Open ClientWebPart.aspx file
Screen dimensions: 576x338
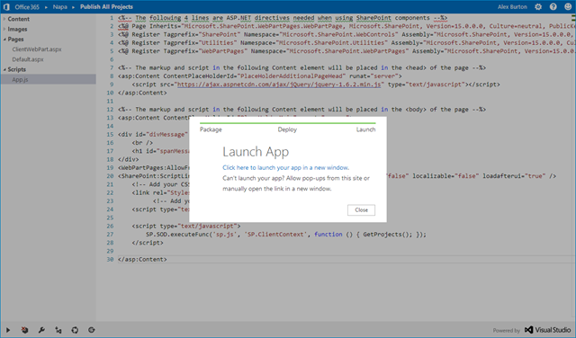[x=37, y=49]
